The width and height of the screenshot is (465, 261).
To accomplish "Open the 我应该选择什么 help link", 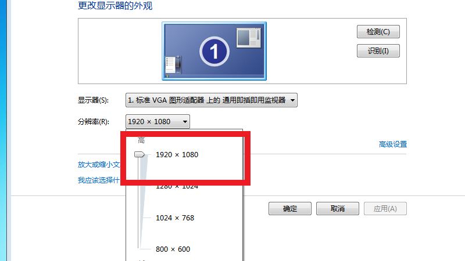I will (99, 180).
